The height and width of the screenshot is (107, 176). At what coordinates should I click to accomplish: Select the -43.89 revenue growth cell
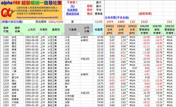159,43
